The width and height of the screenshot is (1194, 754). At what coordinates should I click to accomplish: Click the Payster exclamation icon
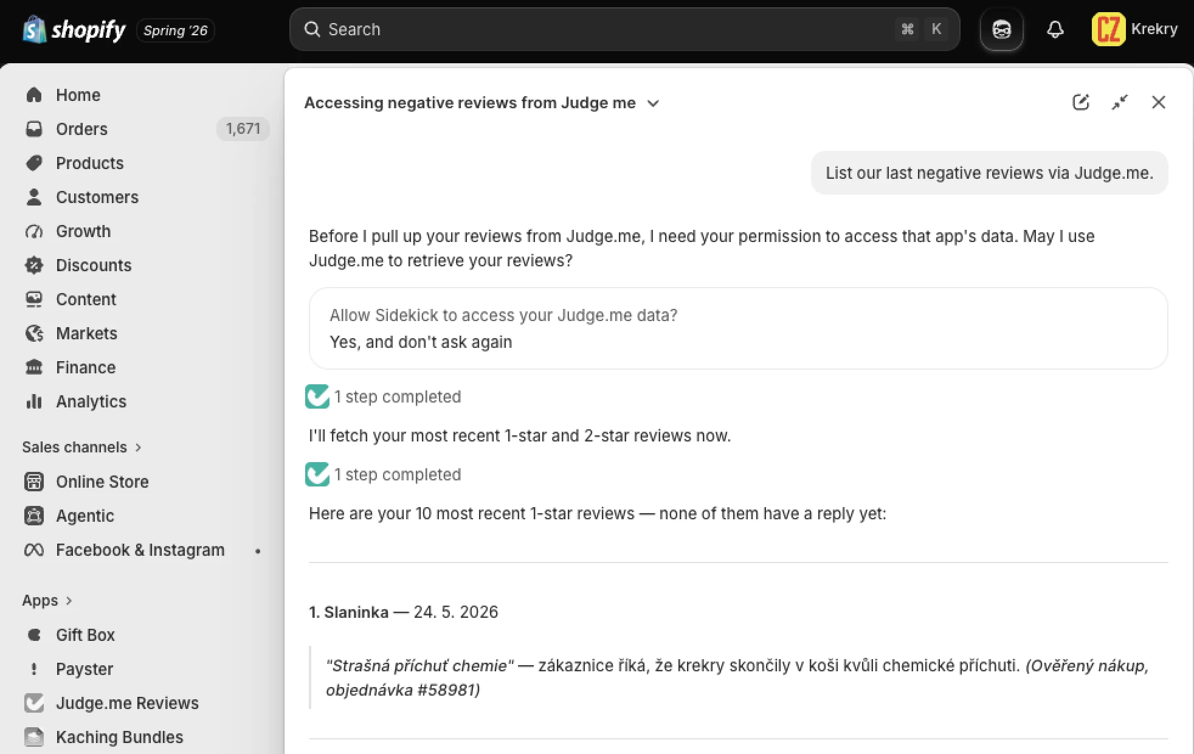tap(34, 669)
